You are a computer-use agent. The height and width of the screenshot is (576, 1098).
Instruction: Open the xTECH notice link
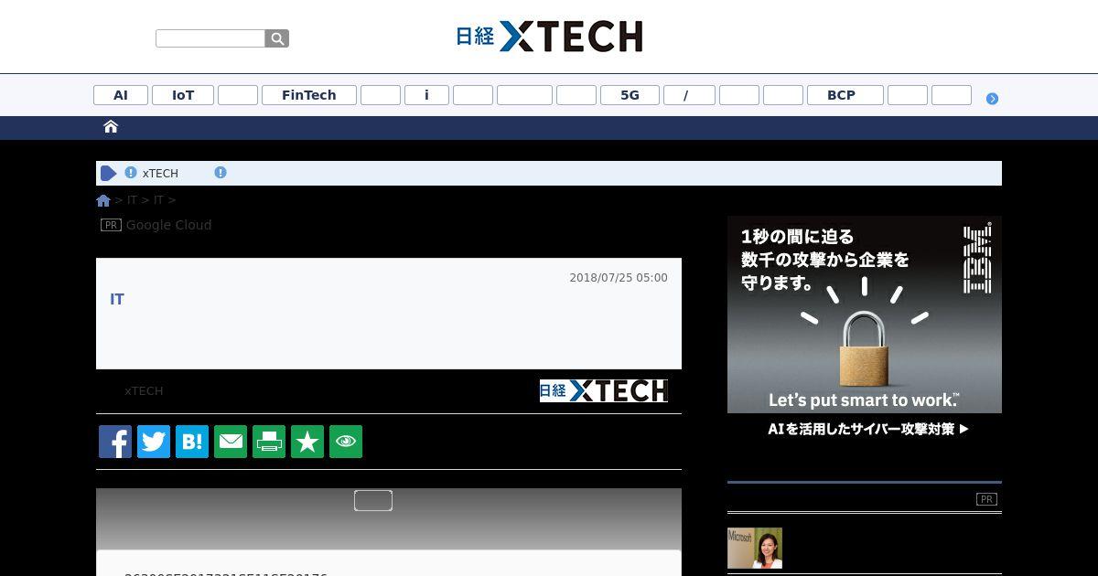pos(160,174)
